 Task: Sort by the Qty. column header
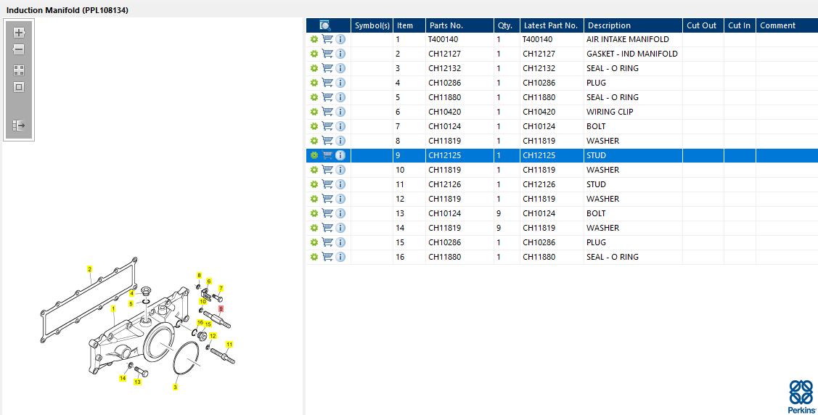point(507,25)
